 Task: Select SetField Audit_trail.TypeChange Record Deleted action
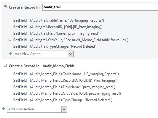55,46
